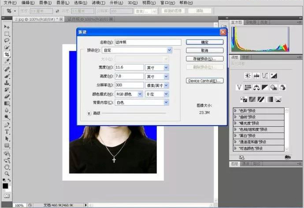
Task: Swap foreground and background colors
Action: [x=9, y=180]
